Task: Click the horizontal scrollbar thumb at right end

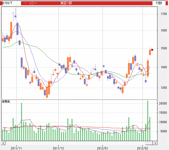Action: tap(149, 143)
